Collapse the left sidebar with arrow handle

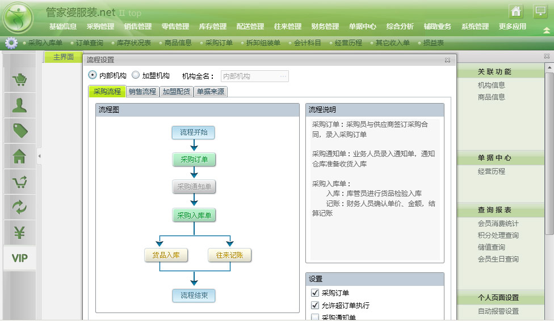[39, 156]
